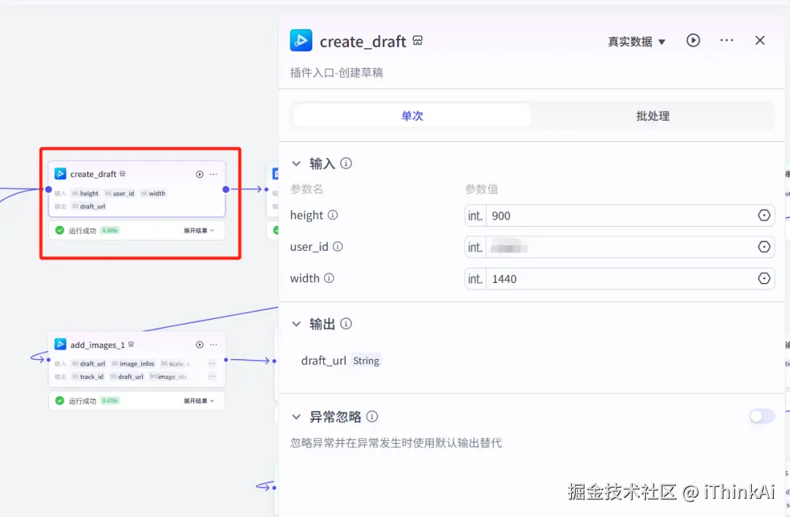The image size is (790, 517).
Task: Enable the 异常忽略 toggle switch
Action: coord(761,416)
